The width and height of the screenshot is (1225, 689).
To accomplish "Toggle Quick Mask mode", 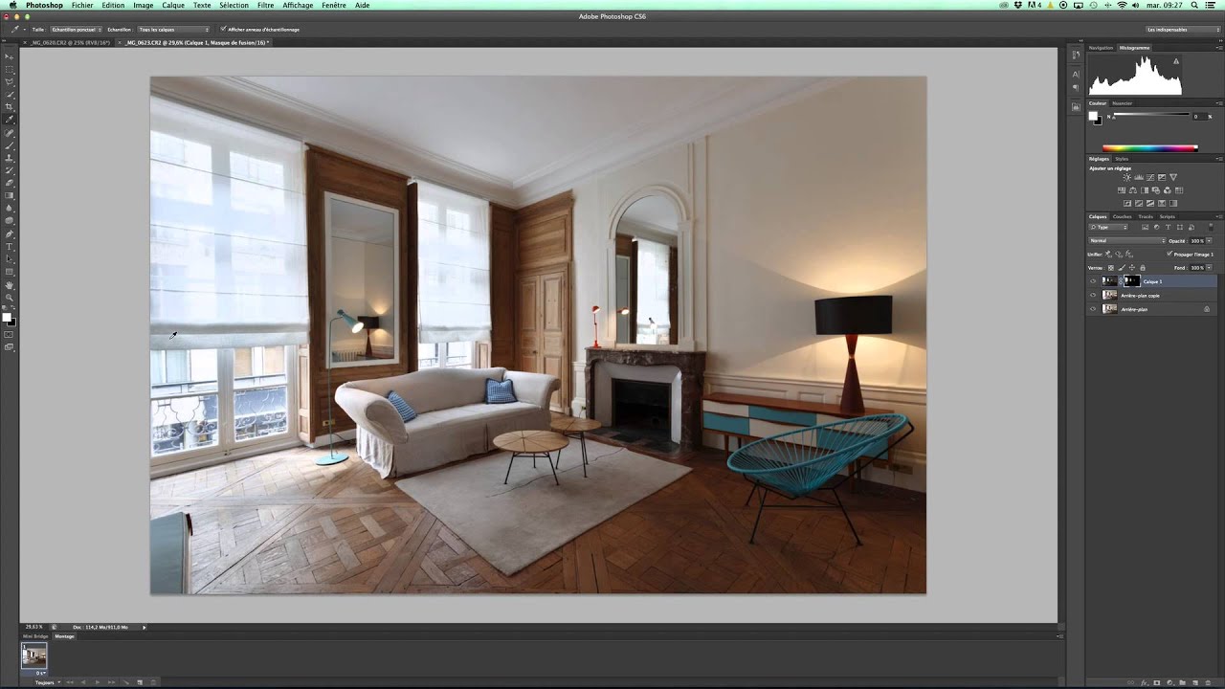I will (x=9, y=334).
